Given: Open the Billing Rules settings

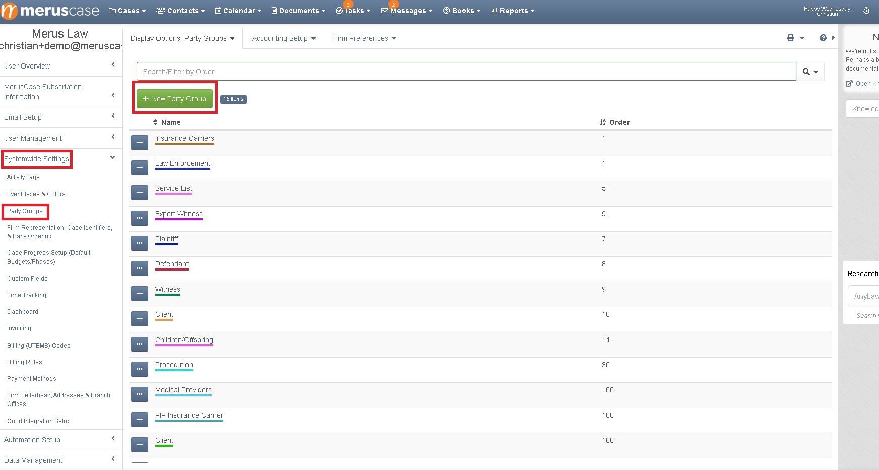Looking at the screenshot, I should [25, 362].
